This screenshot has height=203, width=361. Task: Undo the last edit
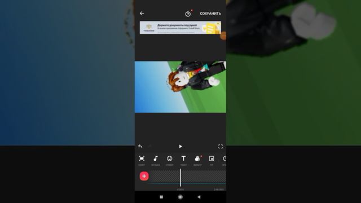[x=140, y=146]
